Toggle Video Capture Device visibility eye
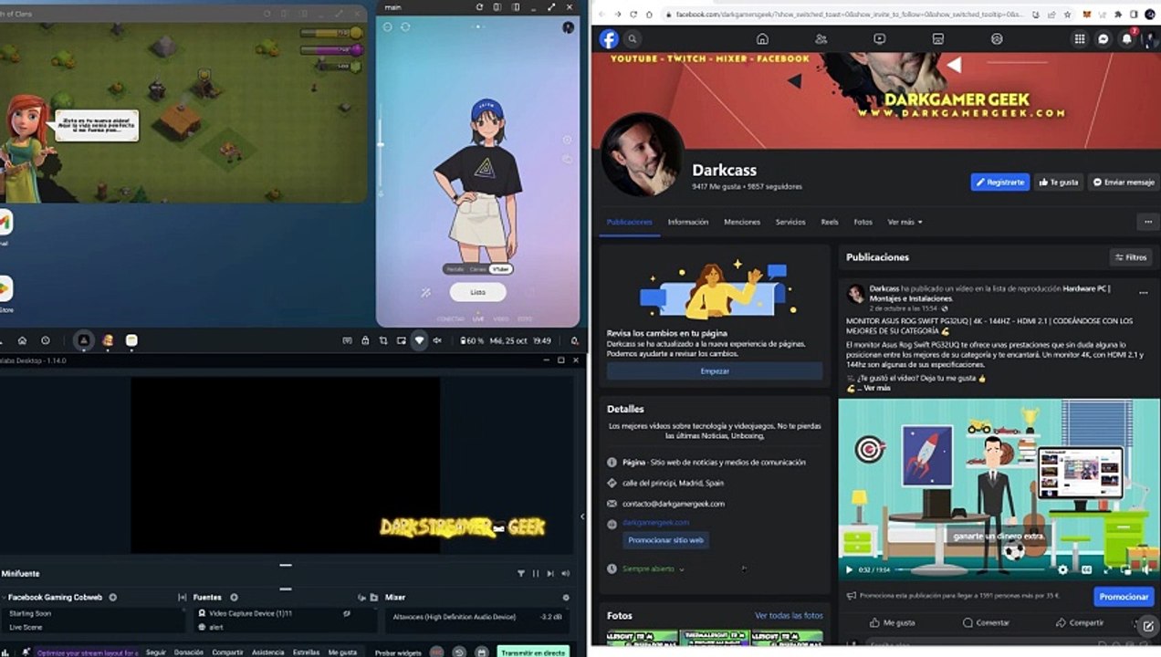1161x657 pixels. tap(347, 613)
